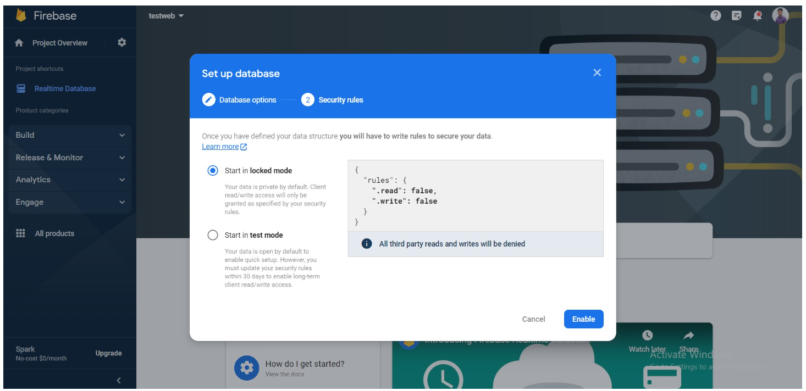Viewport: 806px width, 391px height.
Task: Open All products page
Action: [x=54, y=233]
